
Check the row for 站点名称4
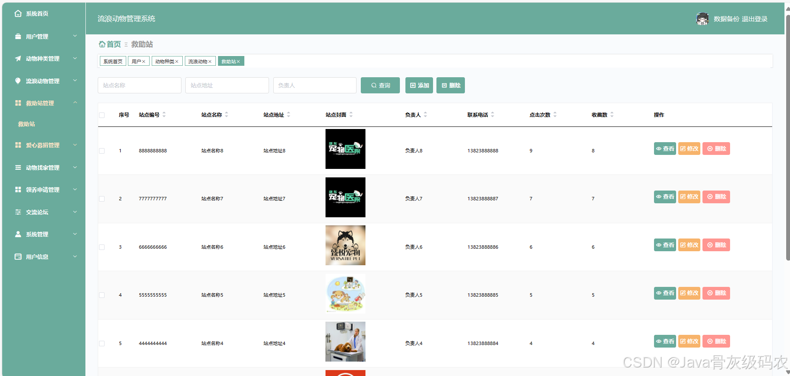pyautogui.click(x=102, y=343)
